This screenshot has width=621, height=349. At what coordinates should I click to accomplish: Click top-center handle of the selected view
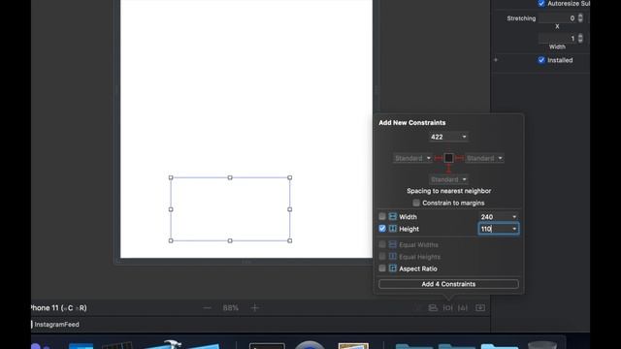pyautogui.click(x=230, y=177)
